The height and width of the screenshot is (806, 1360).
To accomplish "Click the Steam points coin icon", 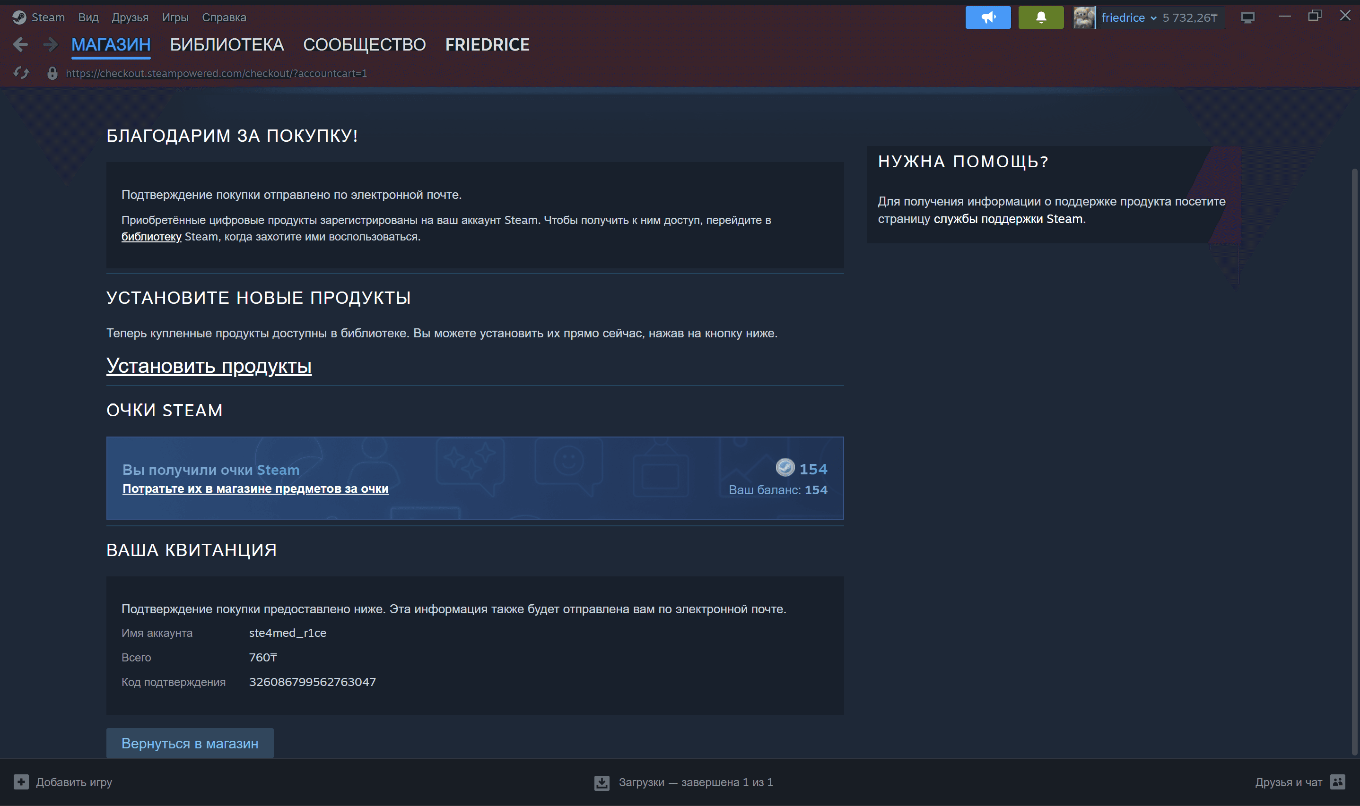I will pyautogui.click(x=785, y=468).
